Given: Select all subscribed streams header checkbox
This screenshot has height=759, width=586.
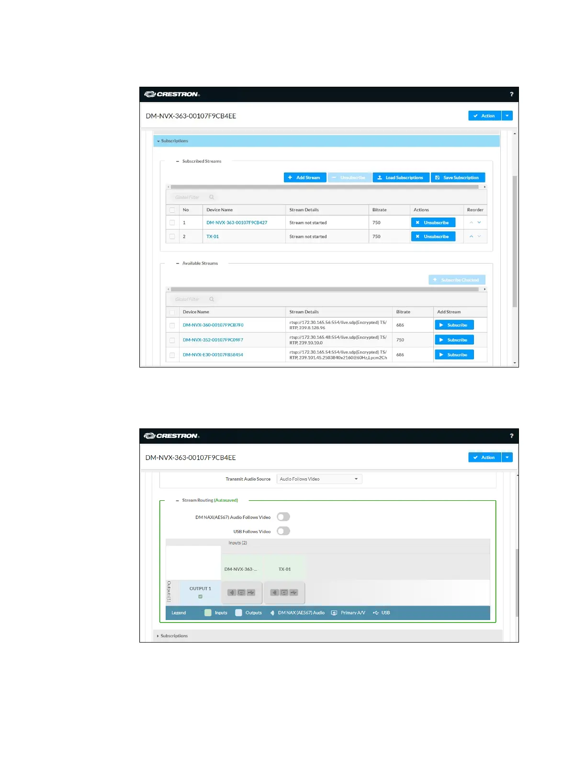Looking at the screenshot, I should pyautogui.click(x=172, y=210).
